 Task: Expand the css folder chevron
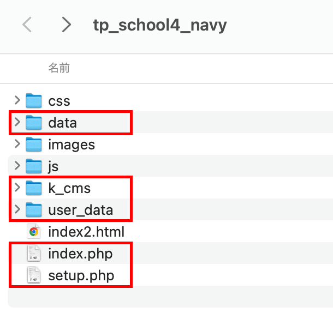pos(17,100)
